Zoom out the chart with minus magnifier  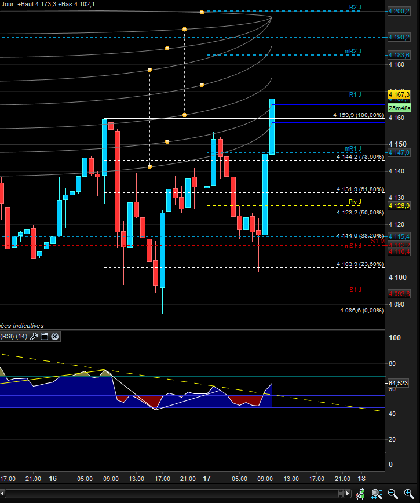[x=393, y=494]
